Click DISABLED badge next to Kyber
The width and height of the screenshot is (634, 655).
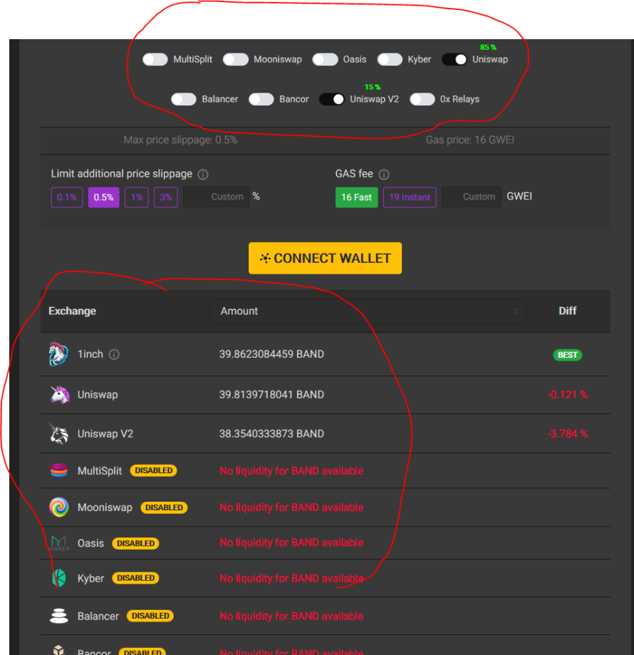coord(135,578)
